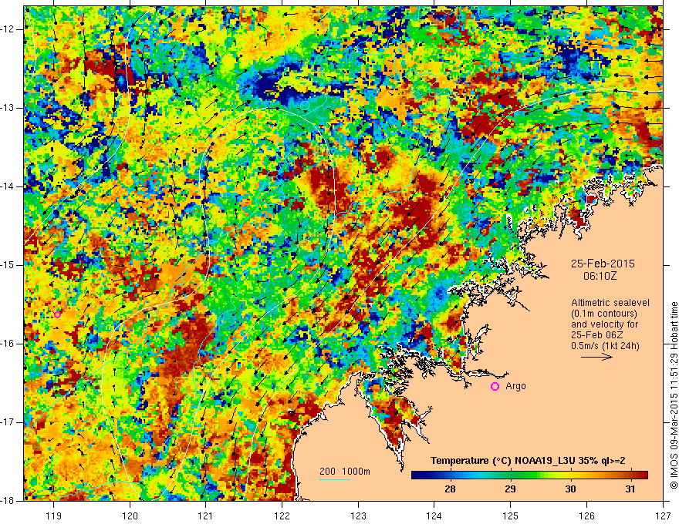Click the colorbar value '29'
Viewport: 679px width, 524px height.
click(x=510, y=489)
